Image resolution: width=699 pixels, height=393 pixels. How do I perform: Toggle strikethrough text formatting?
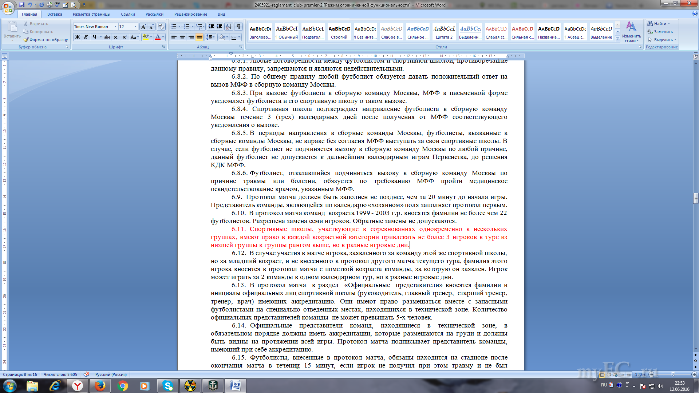[107, 37]
